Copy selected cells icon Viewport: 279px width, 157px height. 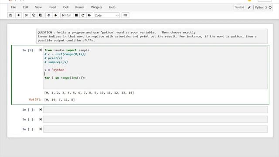click(34, 15)
